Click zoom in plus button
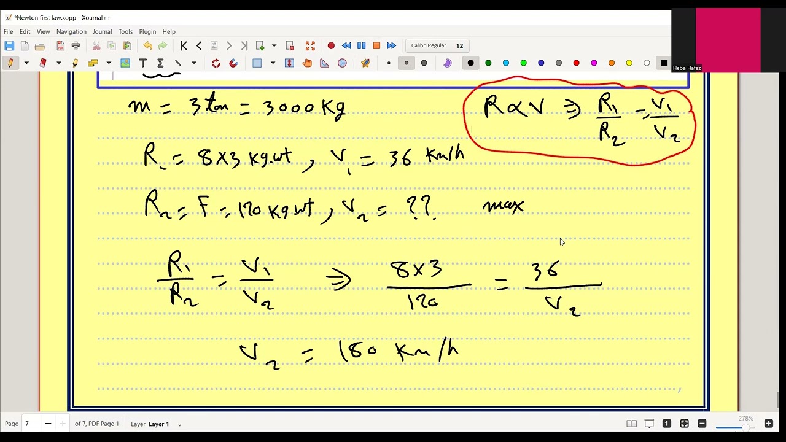786x442 pixels. coord(768,424)
